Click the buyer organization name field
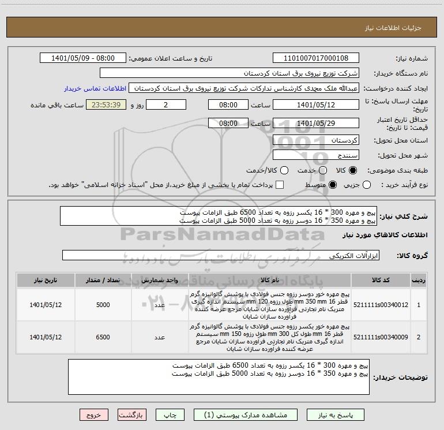The image size is (444, 430). pos(229,73)
